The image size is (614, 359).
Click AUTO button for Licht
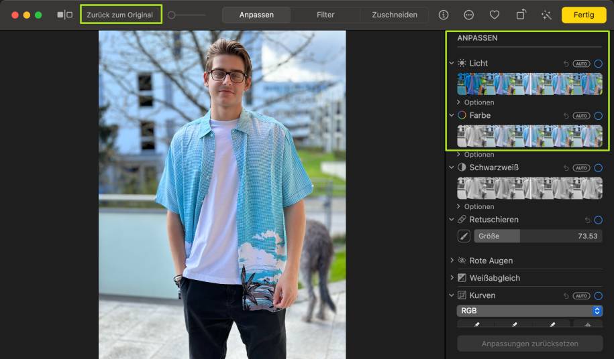click(x=581, y=63)
